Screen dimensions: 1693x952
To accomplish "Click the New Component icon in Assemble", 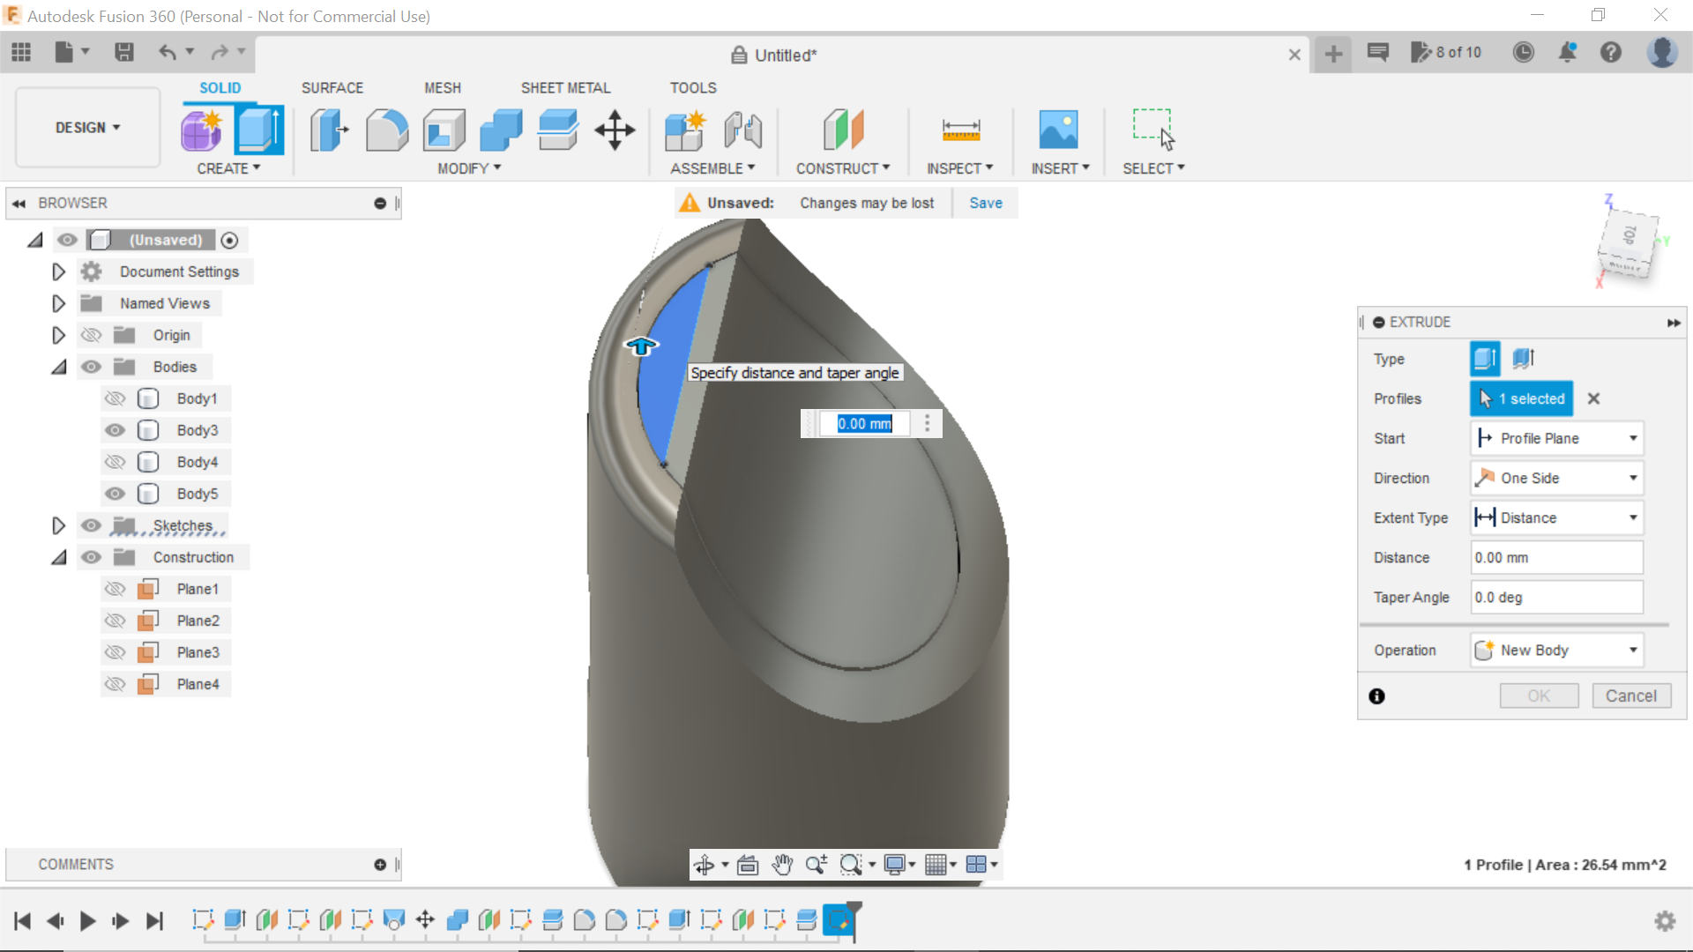I will (685, 130).
